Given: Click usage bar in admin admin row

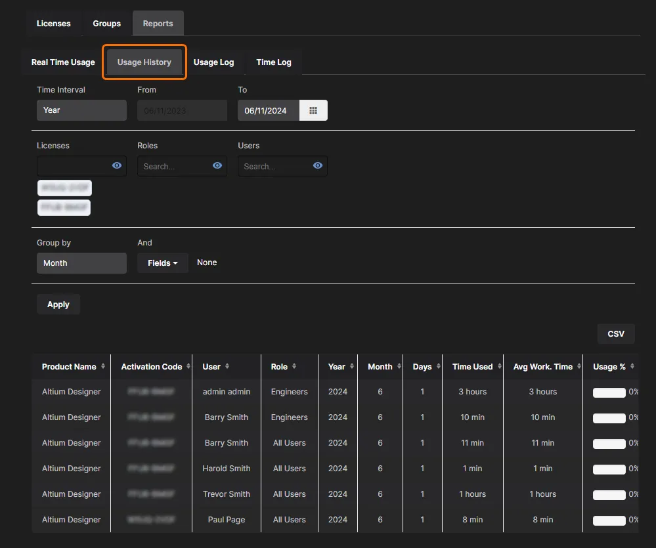Looking at the screenshot, I should (x=609, y=392).
